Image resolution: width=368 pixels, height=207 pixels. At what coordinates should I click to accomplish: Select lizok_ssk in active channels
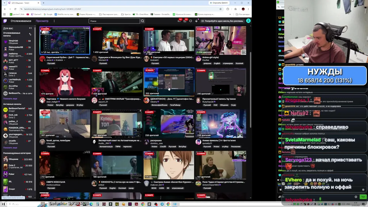18,116
